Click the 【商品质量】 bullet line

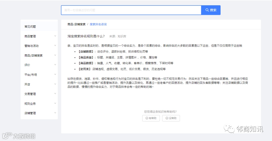click(117, 57)
